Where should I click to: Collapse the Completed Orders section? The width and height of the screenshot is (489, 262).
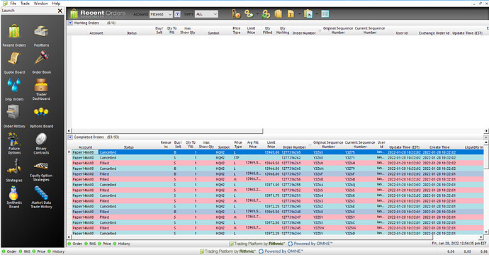click(70, 137)
